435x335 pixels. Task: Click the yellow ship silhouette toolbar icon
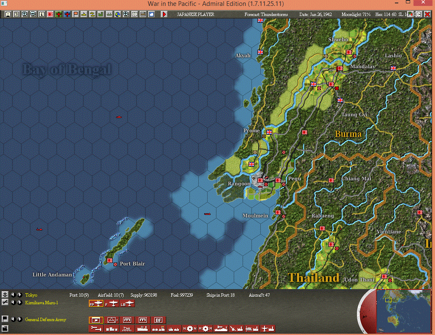pos(84,14)
